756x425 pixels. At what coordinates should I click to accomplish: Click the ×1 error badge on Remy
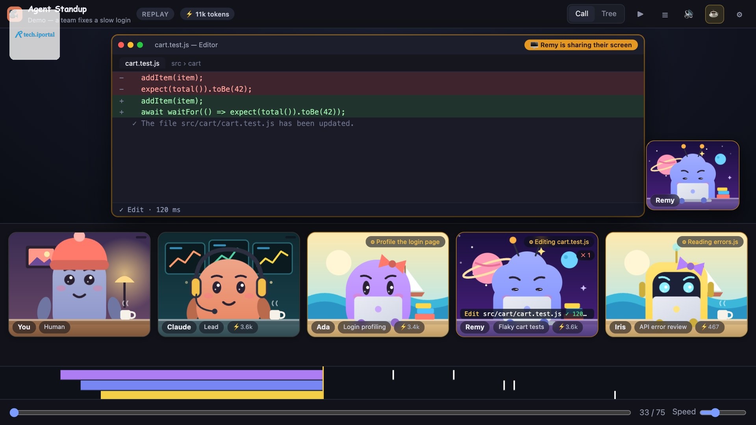tap(585, 255)
